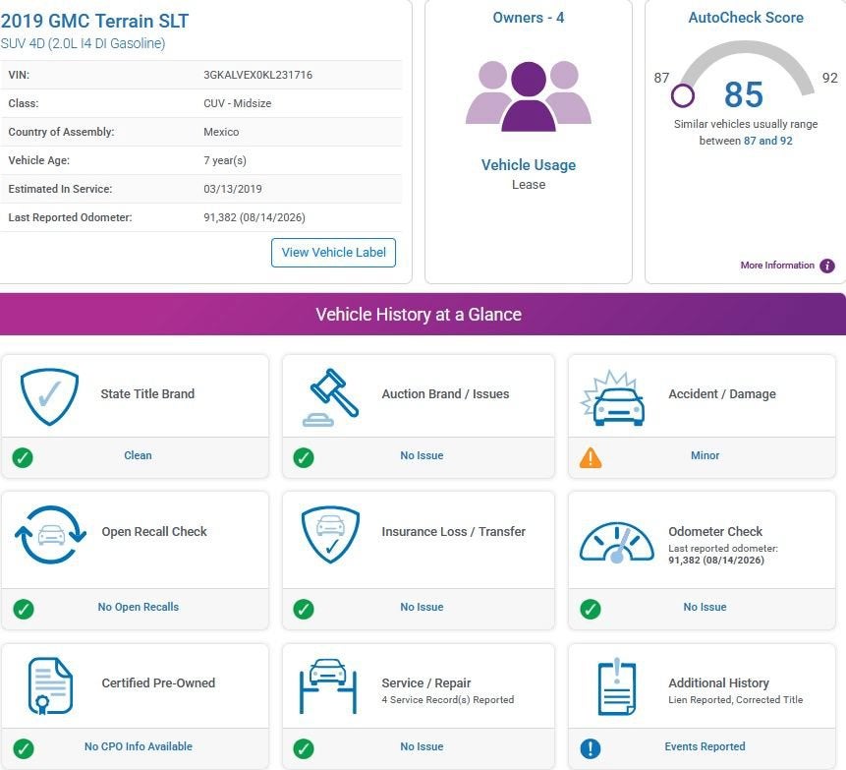
Task: Click the Service / Repair car lift icon
Action: point(328,685)
